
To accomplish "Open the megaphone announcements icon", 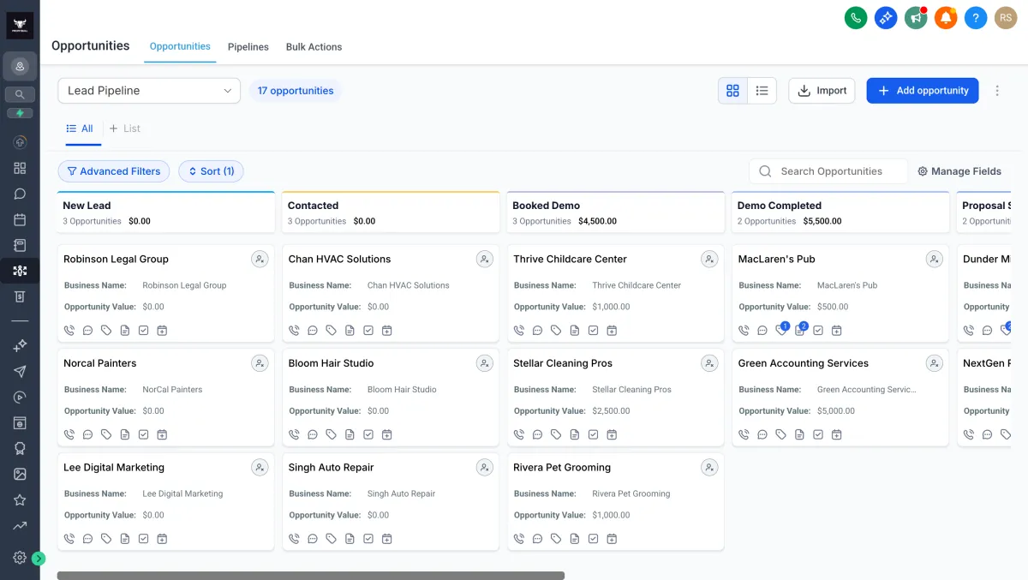I will tap(916, 18).
